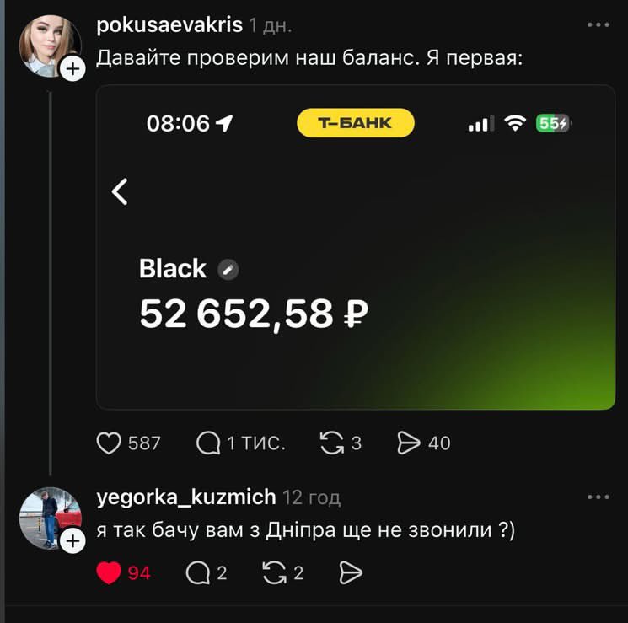Tap the 52 652,58 ₽ balance amount
The height and width of the screenshot is (623, 628).
[x=254, y=314]
